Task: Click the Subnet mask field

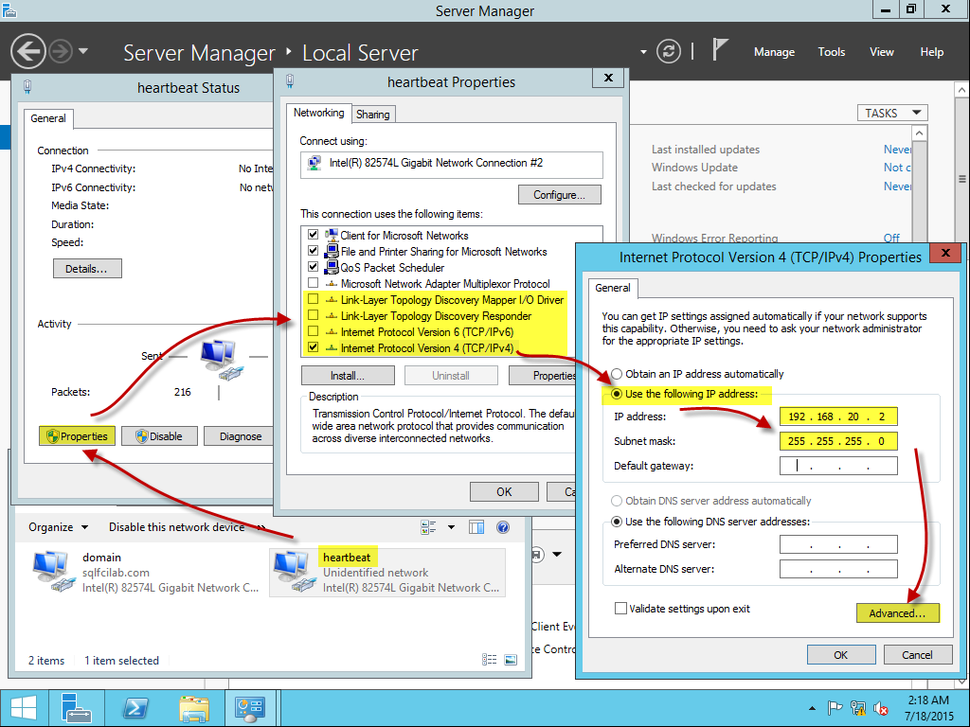Action: click(838, 441)
